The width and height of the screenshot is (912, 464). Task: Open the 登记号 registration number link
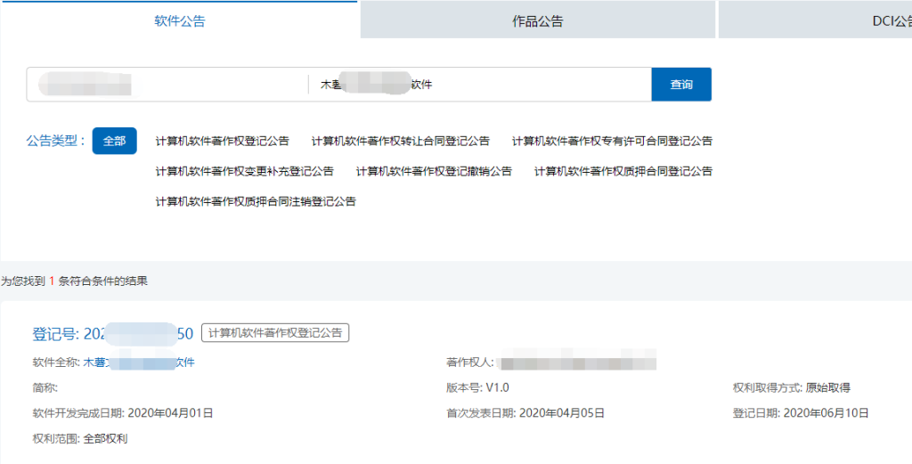click(113, 333)
